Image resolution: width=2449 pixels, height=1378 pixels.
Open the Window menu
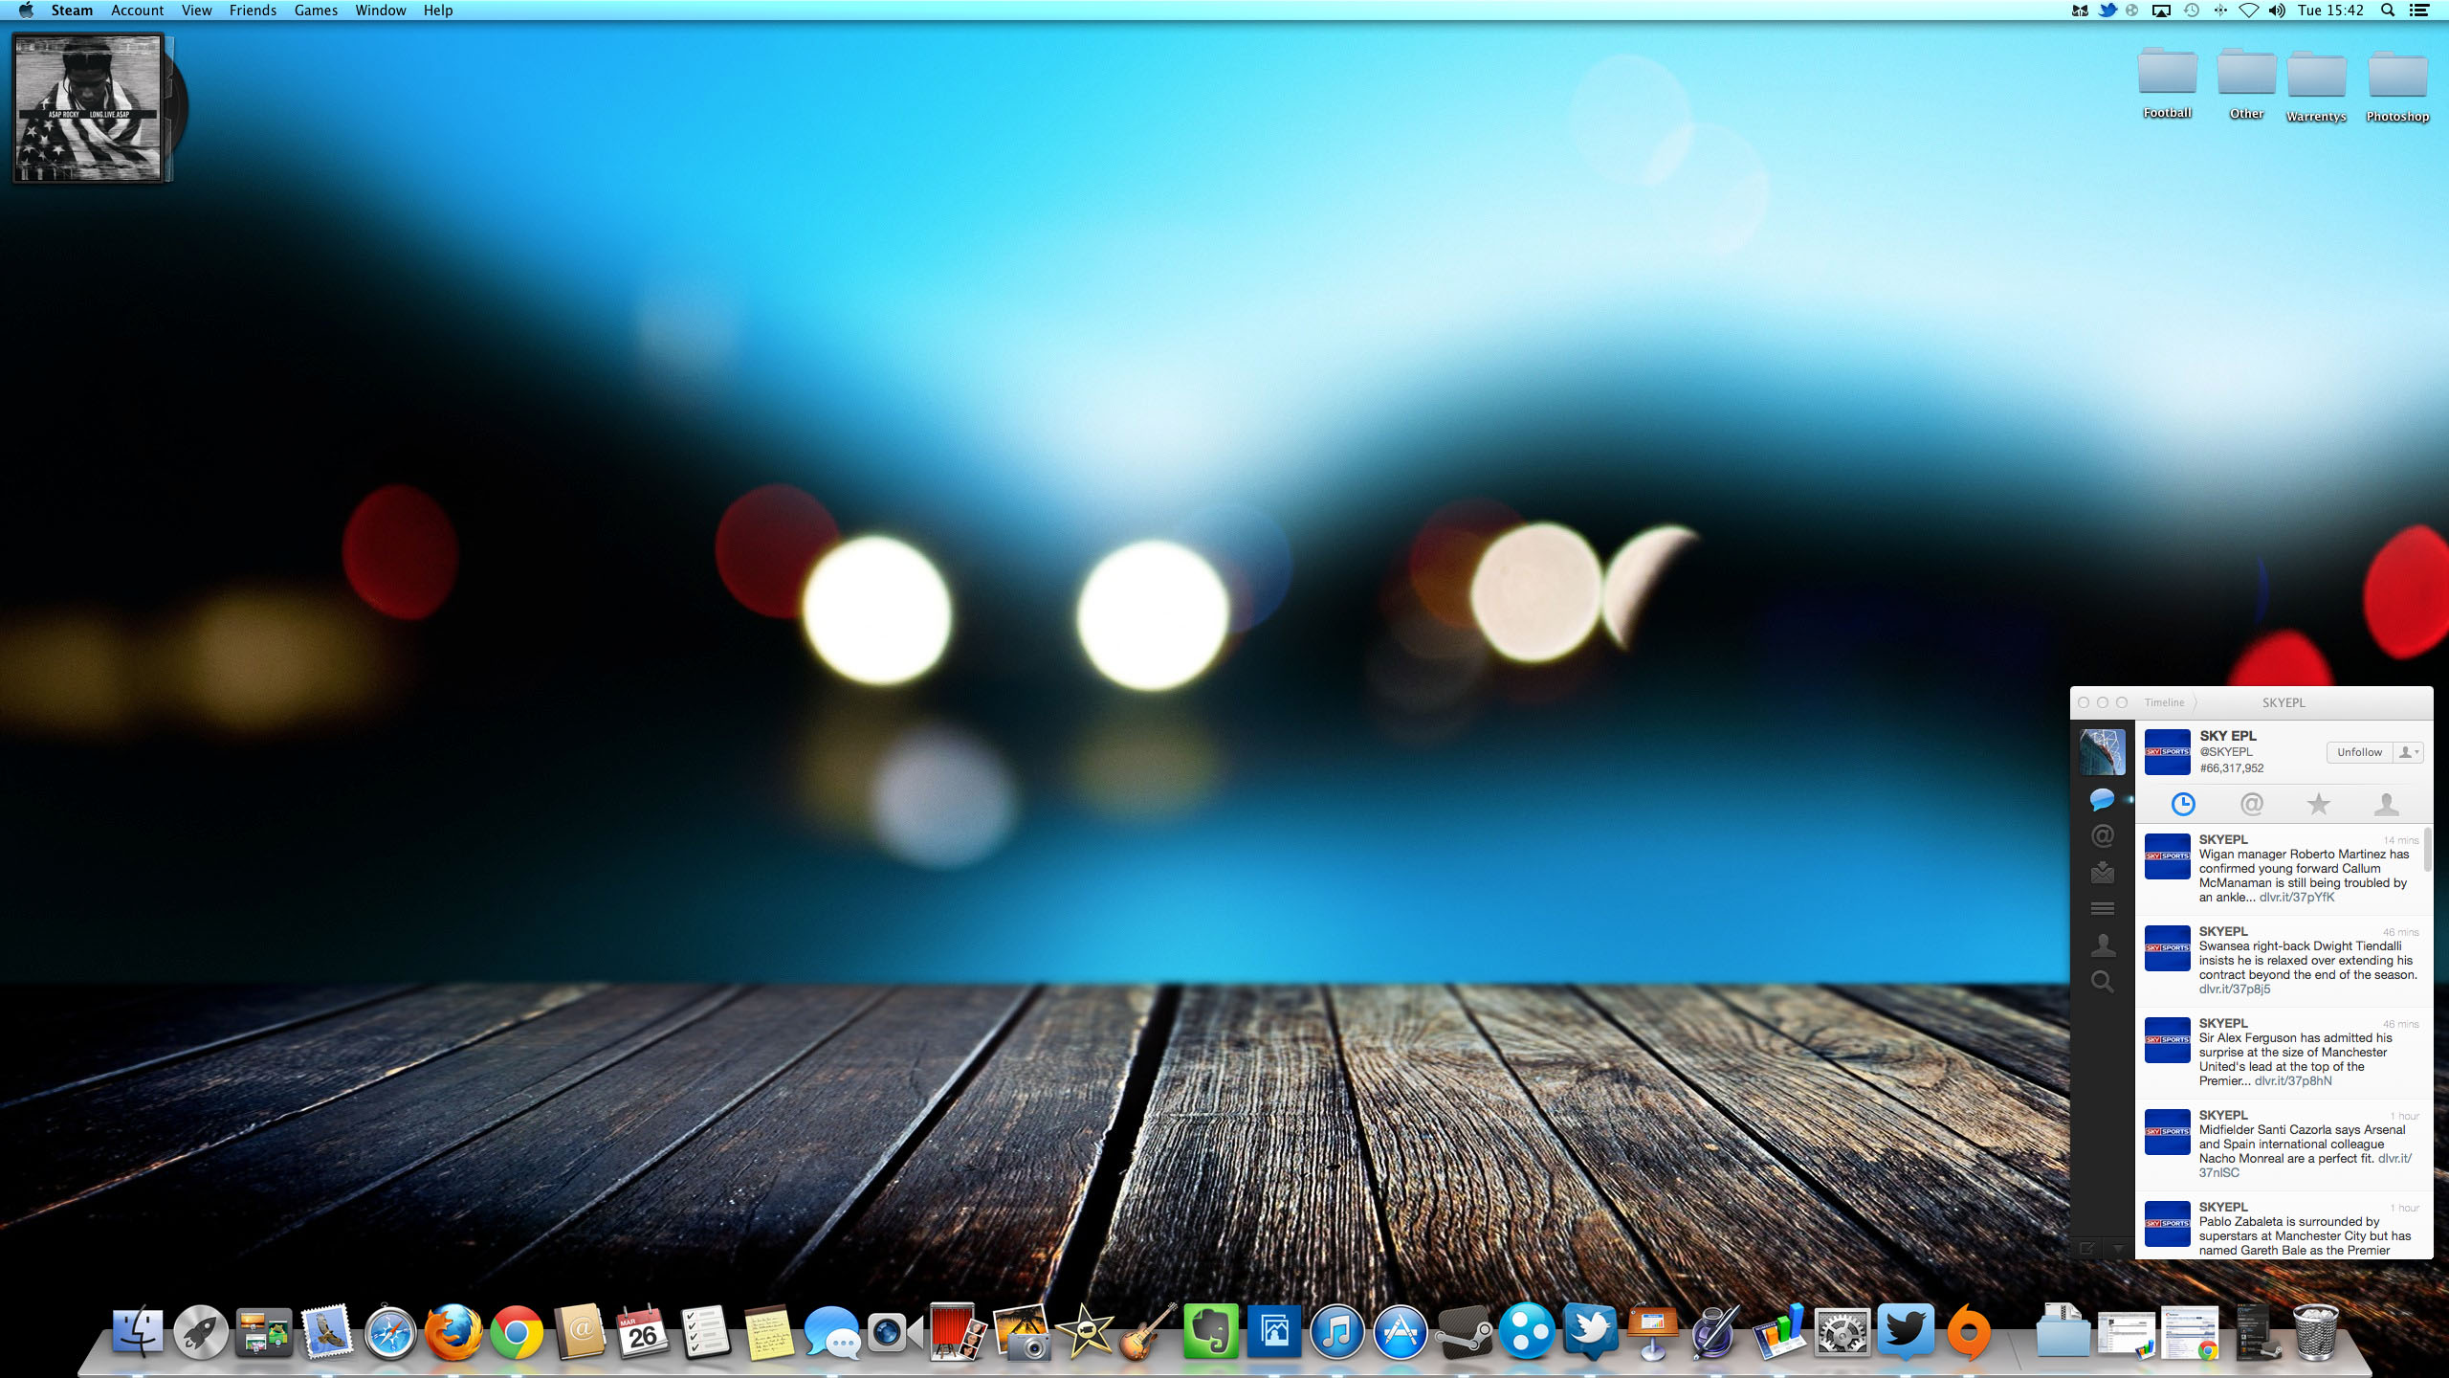pyautogui.click(x=381, y=11)
